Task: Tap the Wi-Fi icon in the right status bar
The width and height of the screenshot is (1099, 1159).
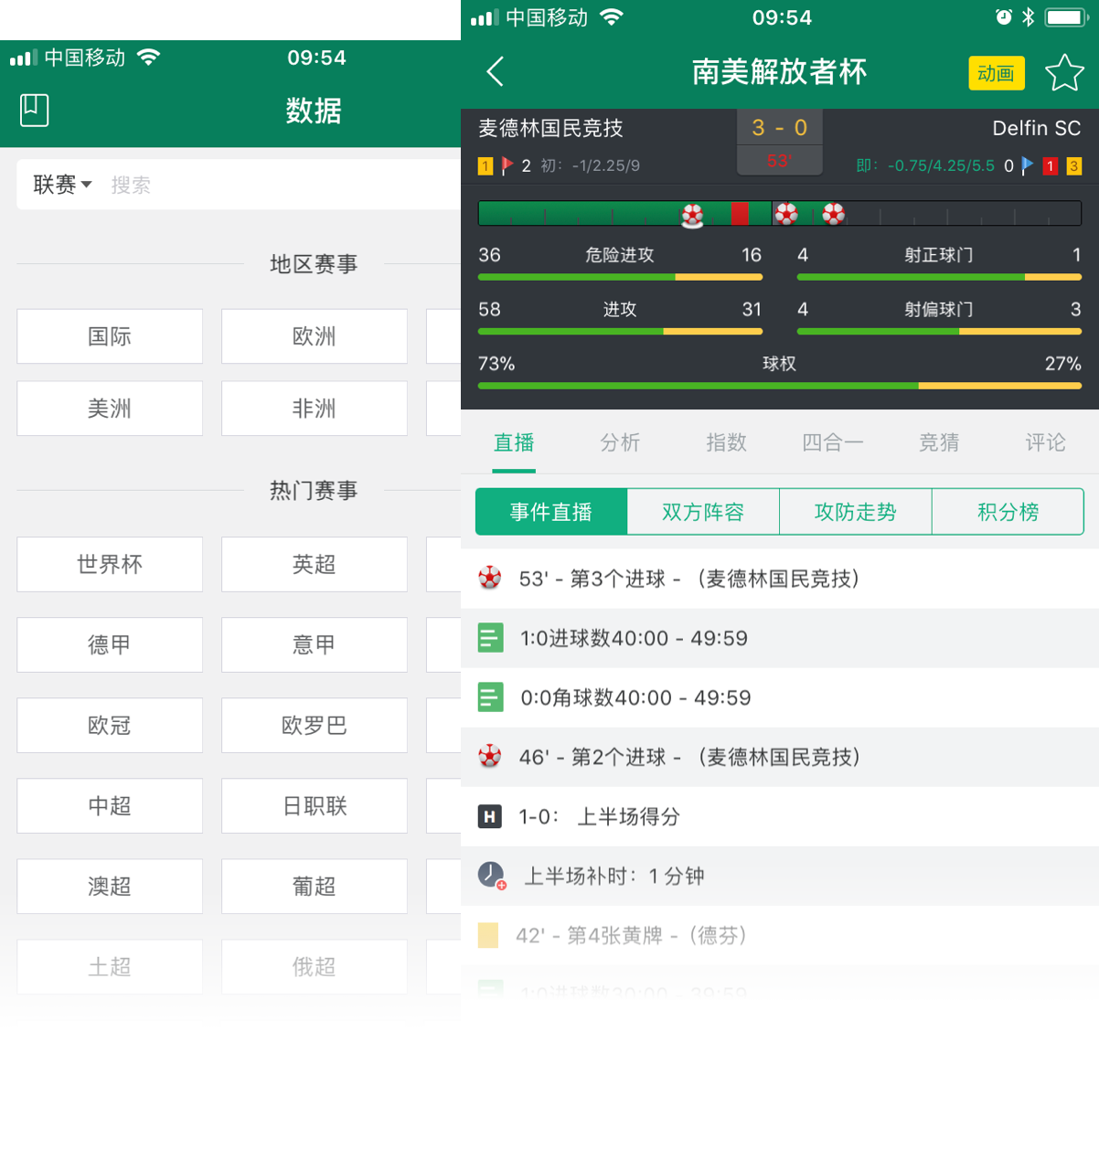Action: (612, 17)
